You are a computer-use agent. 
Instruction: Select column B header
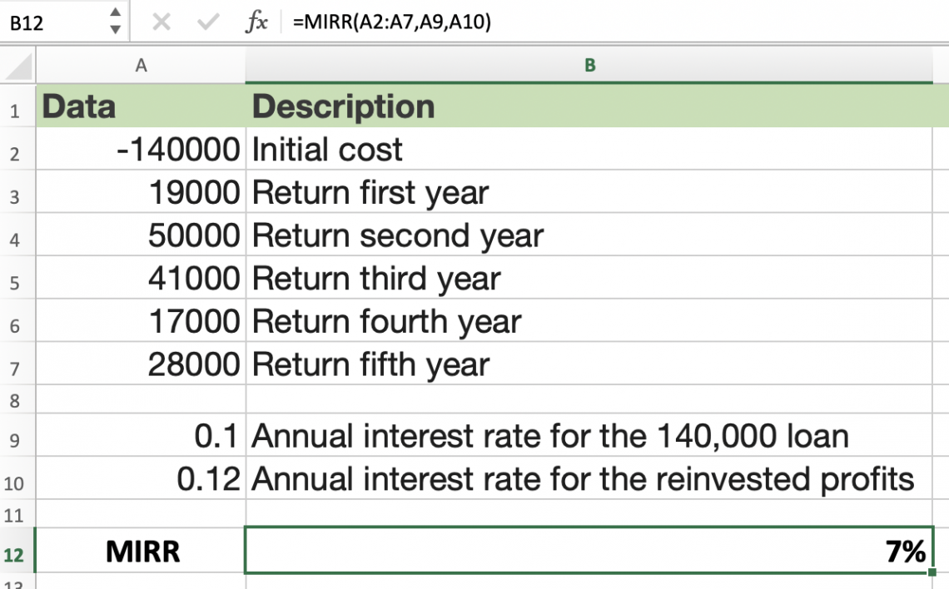(589, 66)
